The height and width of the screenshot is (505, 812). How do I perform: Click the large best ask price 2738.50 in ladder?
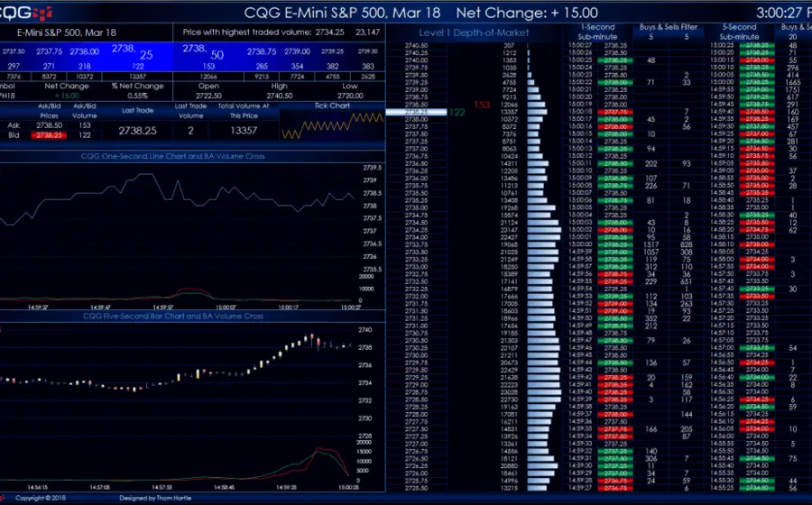tap(203, 51)
